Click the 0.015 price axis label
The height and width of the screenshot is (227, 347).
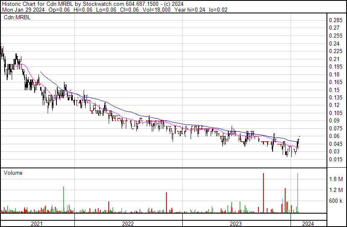pos(336,159)
